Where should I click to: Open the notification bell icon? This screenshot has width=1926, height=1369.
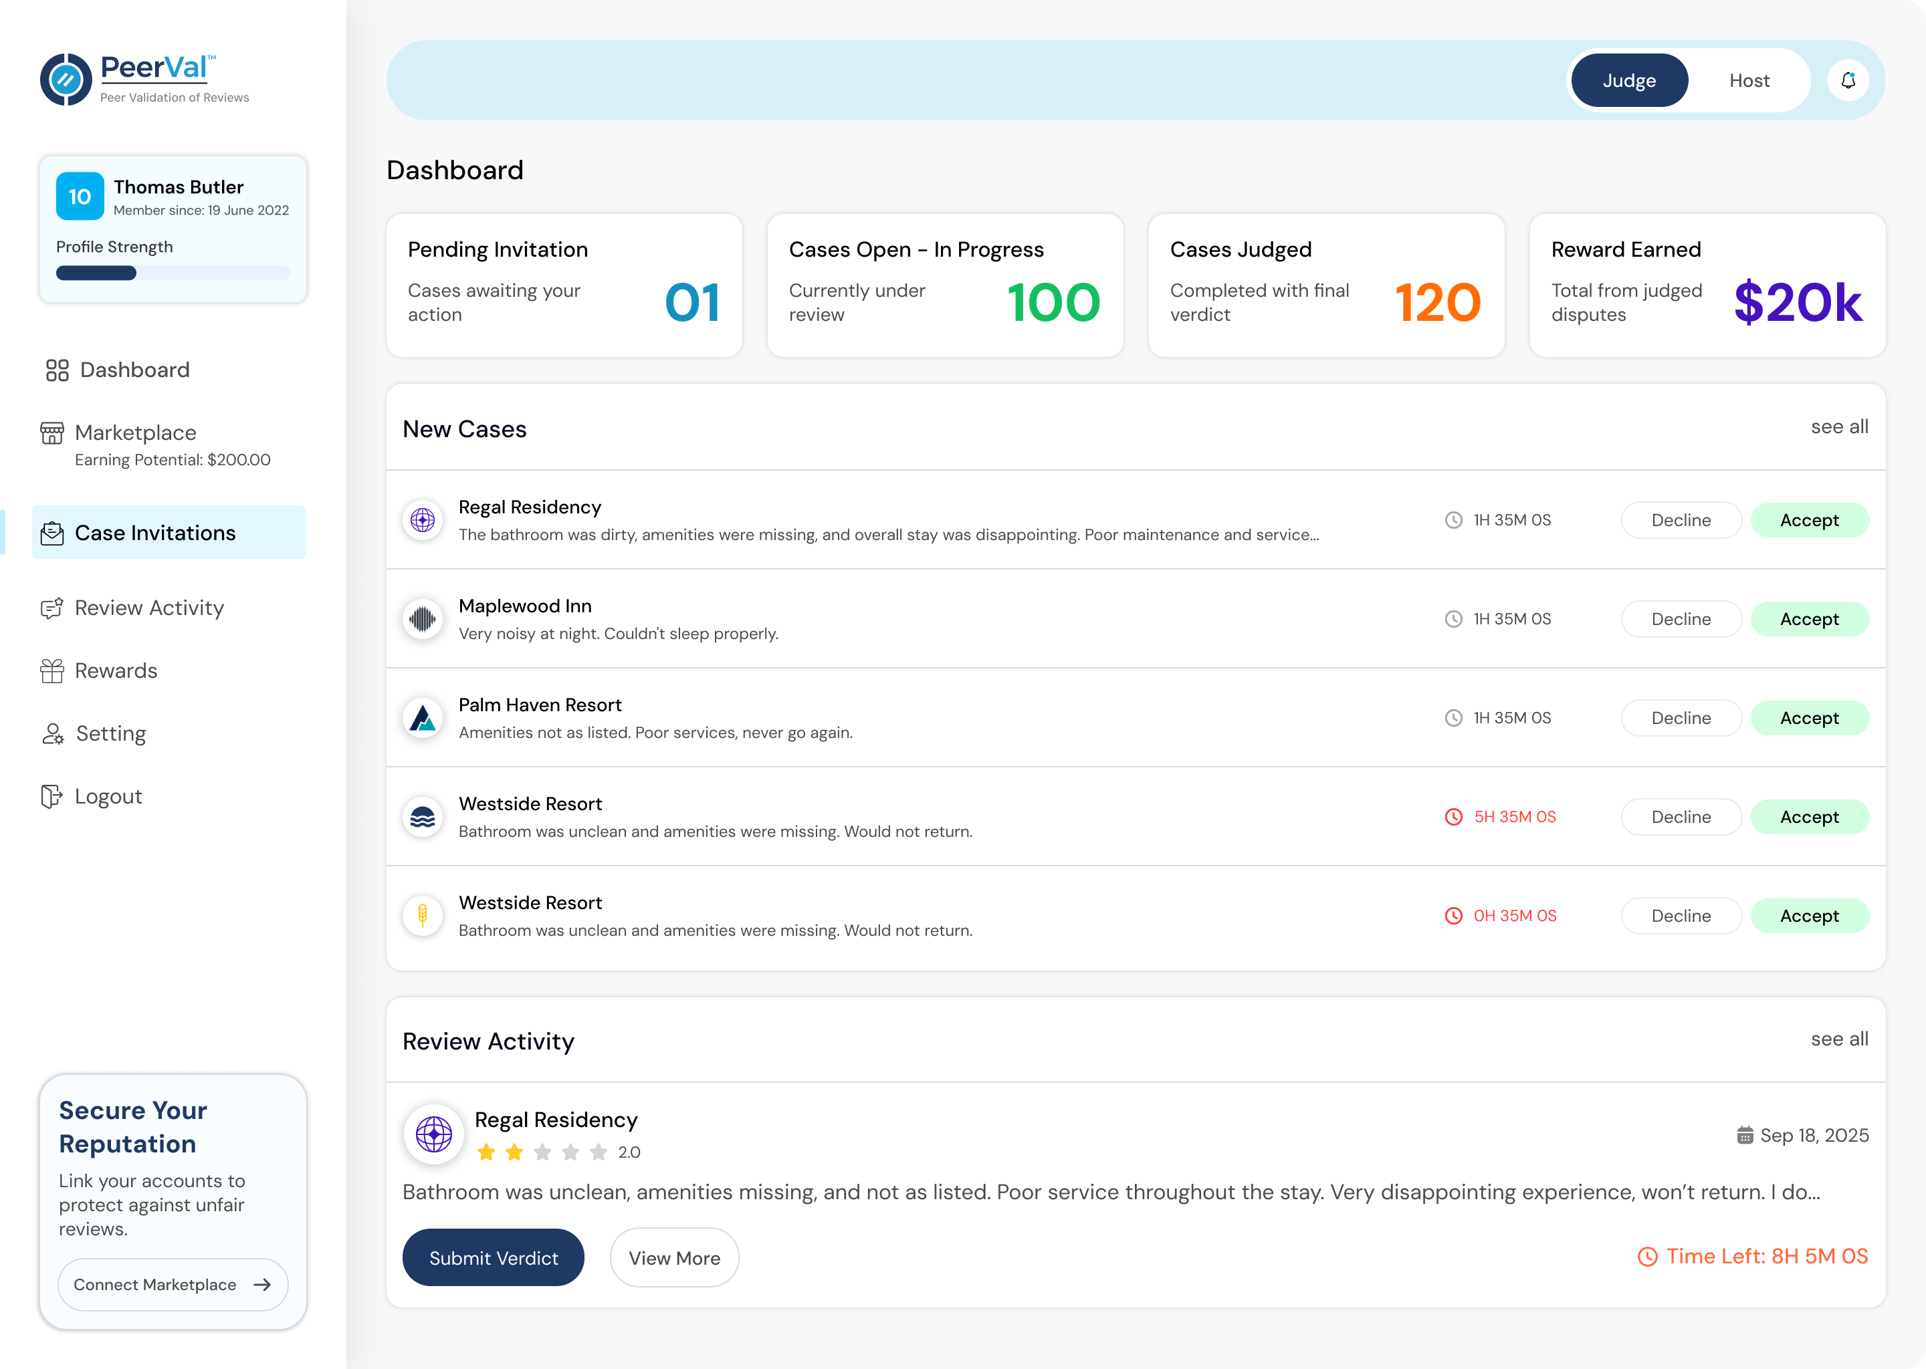(x=1848, y=80)
